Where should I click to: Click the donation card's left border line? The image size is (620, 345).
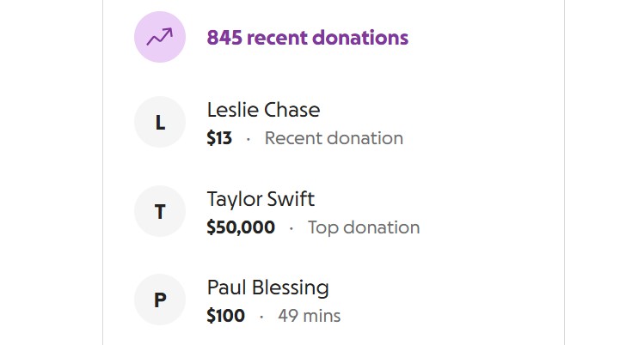(x=103, y=172)
